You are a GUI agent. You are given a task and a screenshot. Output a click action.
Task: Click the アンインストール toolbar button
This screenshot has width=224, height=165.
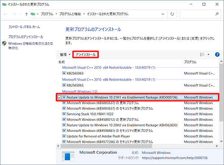(86, 54)
